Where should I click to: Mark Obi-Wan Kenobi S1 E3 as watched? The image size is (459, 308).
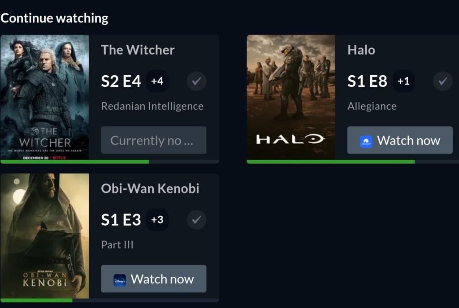pos(196,220)
